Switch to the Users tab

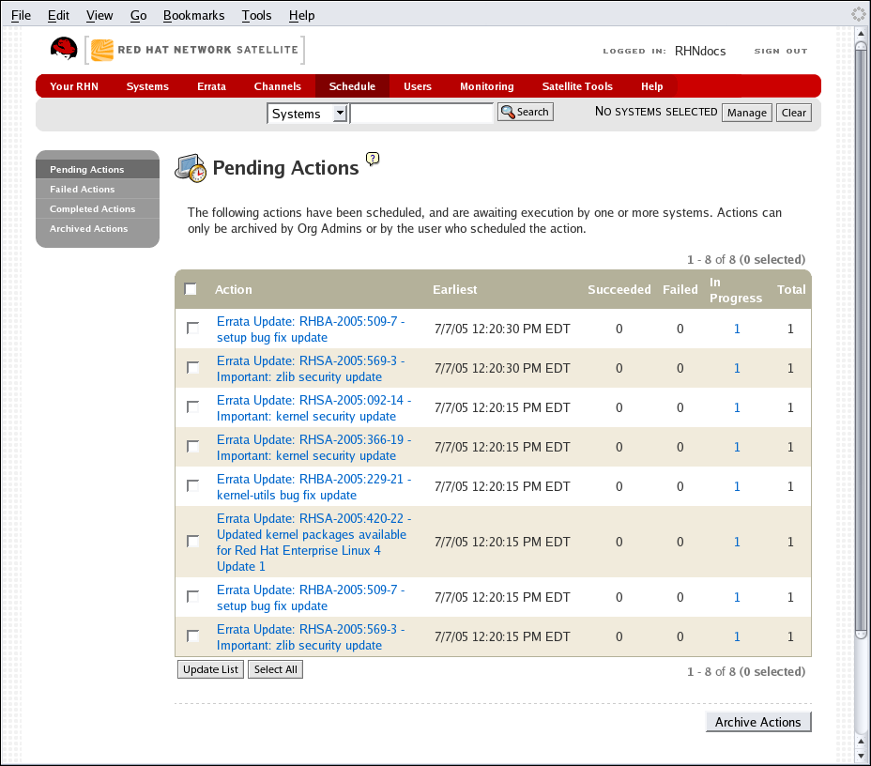point(418,86)
